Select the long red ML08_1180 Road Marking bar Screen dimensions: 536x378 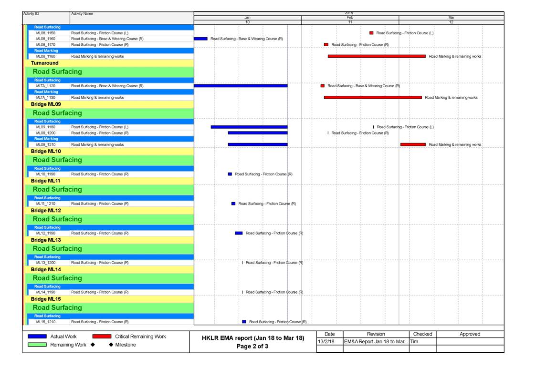tap(376, 56)
